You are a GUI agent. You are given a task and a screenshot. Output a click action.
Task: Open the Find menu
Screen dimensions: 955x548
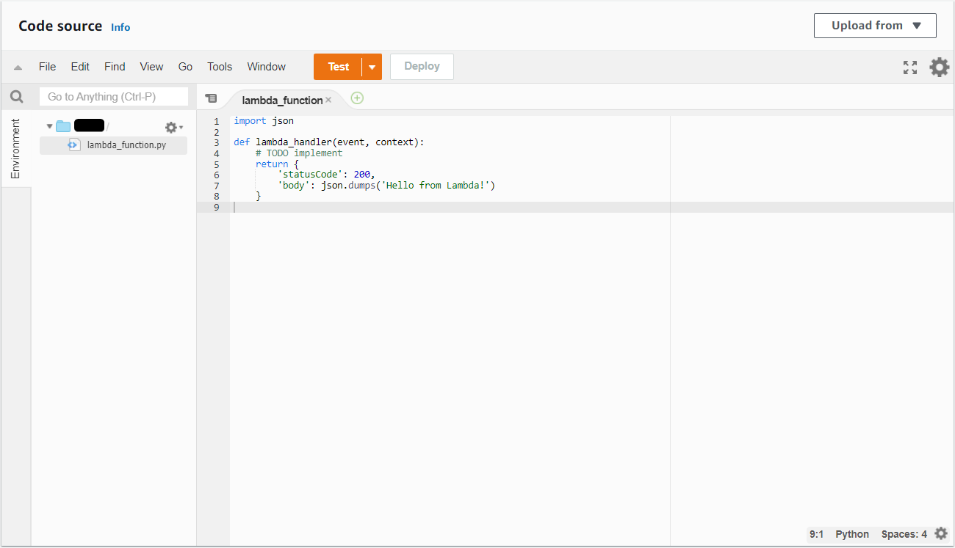pyautogui.click(x=115, y=67)
